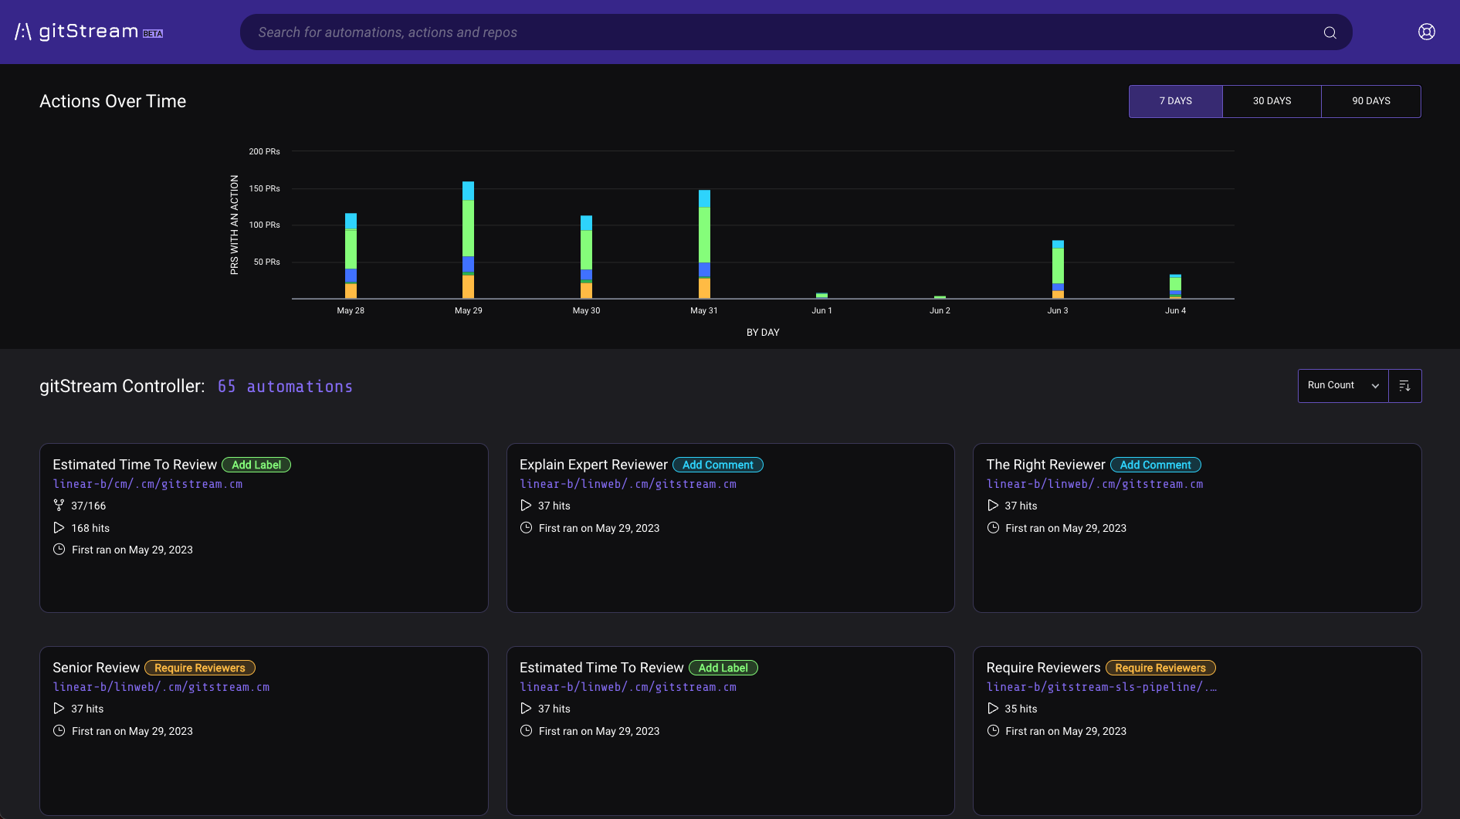Open repo link in Estimated Time To Review linweb card
This screenshot has width=1460, height=819.
[x=628, y=687]
